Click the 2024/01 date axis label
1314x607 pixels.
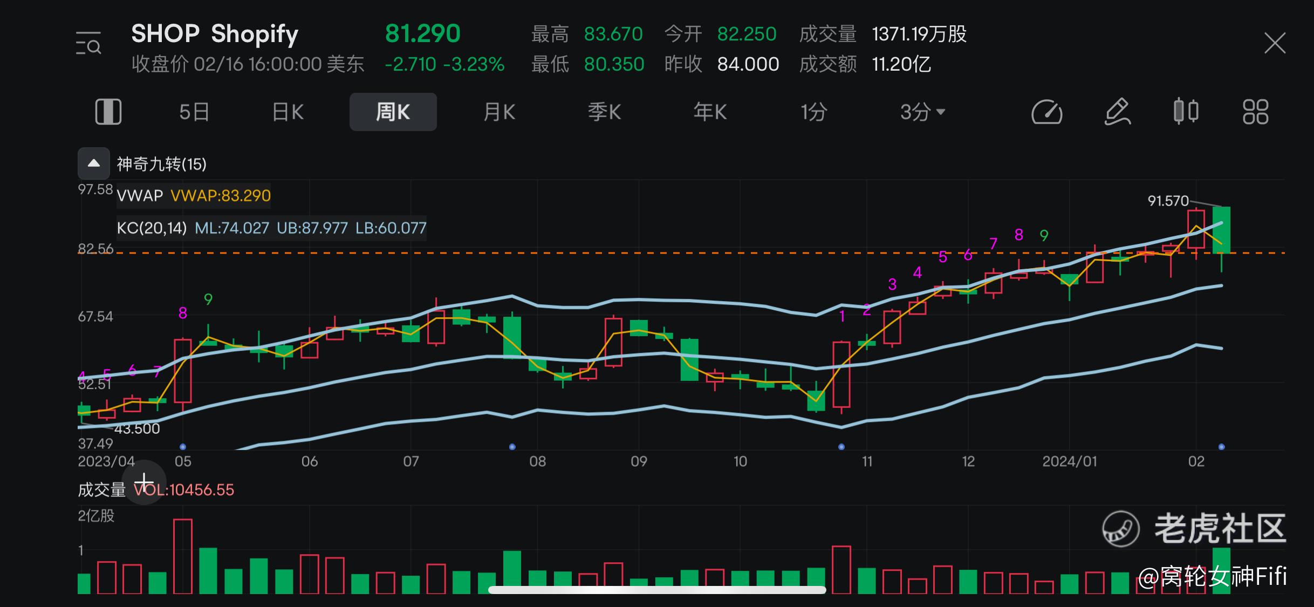point(1070,461)
